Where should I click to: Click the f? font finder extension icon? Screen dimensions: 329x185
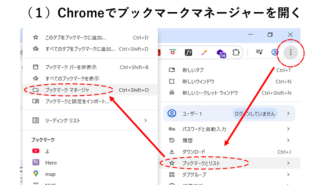[x=188, y=52]
